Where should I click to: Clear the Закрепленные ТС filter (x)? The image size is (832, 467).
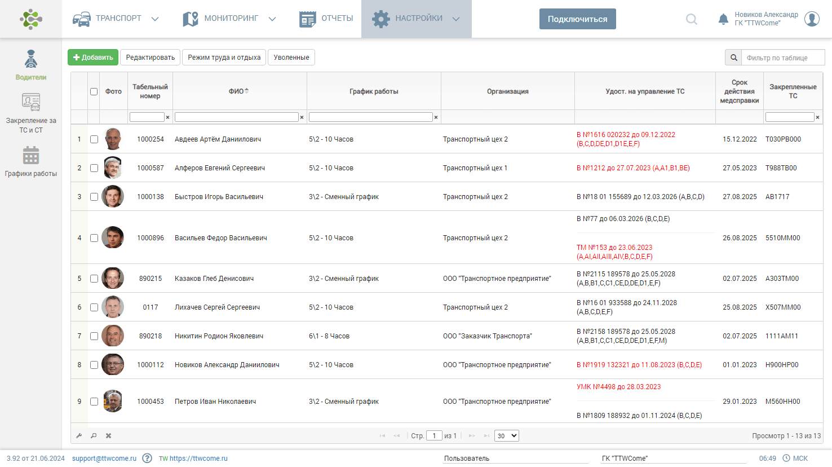tap(817, 117)
